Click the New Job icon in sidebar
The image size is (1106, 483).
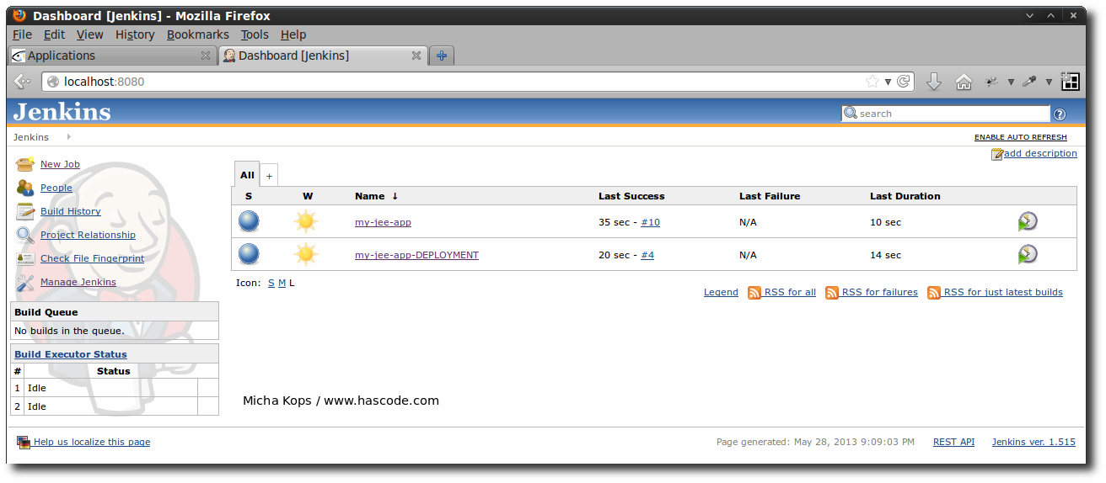[x=24, y=164]
